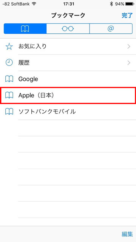The image size is (136, 242).
Task: Tap the Wi-Fi status icon
Action: tap(34, 4)
